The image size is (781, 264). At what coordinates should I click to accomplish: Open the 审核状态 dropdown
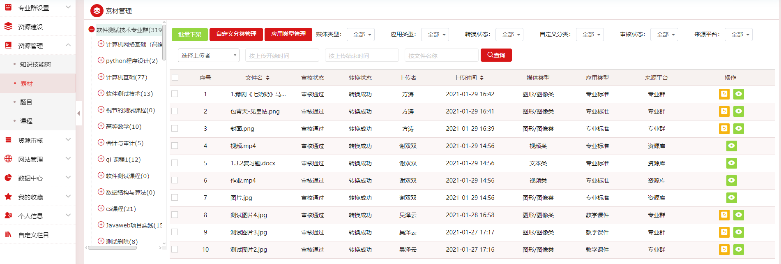(x=664, y=35)
